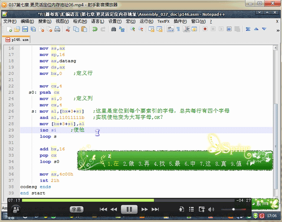Open Find with the binoculars icon
Viewport: 282px width, 222px height.
(114, 30)
